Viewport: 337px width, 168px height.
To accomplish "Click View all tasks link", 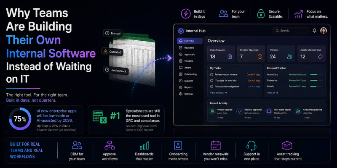I will (x=218, y=93).
